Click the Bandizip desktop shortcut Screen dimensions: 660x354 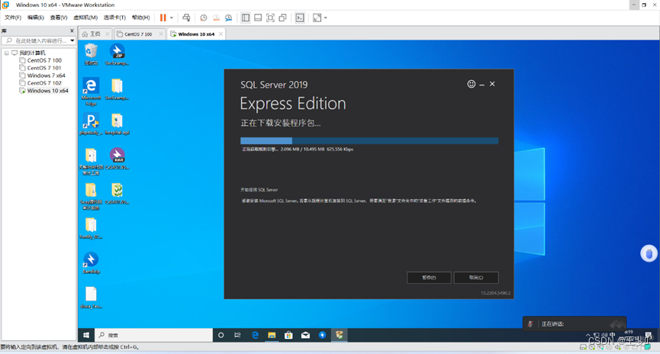(91, 262)
